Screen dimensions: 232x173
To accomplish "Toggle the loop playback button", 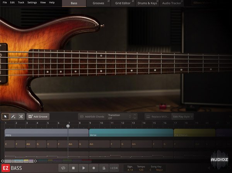I will (x=63, y=168).
